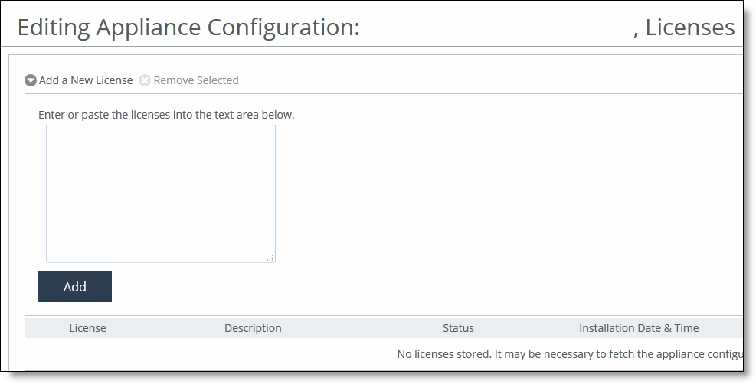Click the dark Add button
The image size is (756, 384).
pyautogui.click(x=75, y=286)
